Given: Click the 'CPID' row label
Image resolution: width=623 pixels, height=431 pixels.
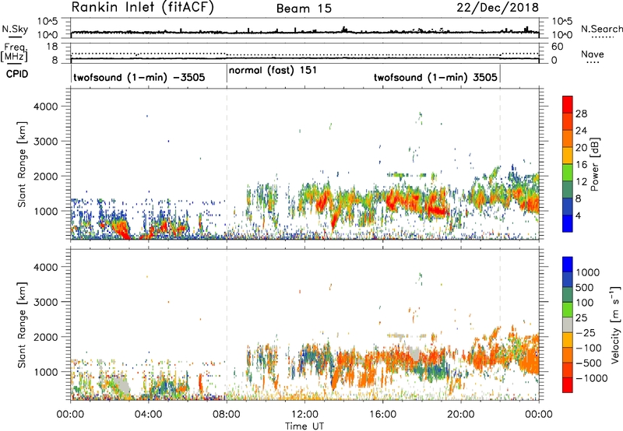Looking at the screenshot, I should pos(17,74).
